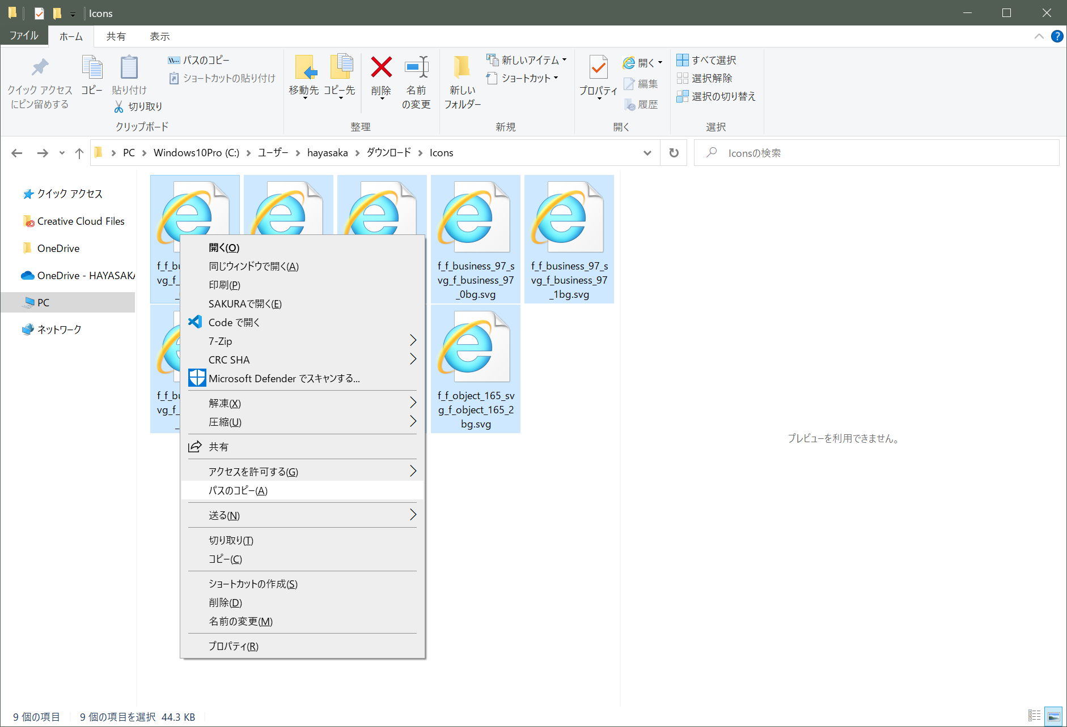Viewport: 1067px width, 727px height.
Task: Switch to large icons view in status bar
Action: tap(1054, 716)
